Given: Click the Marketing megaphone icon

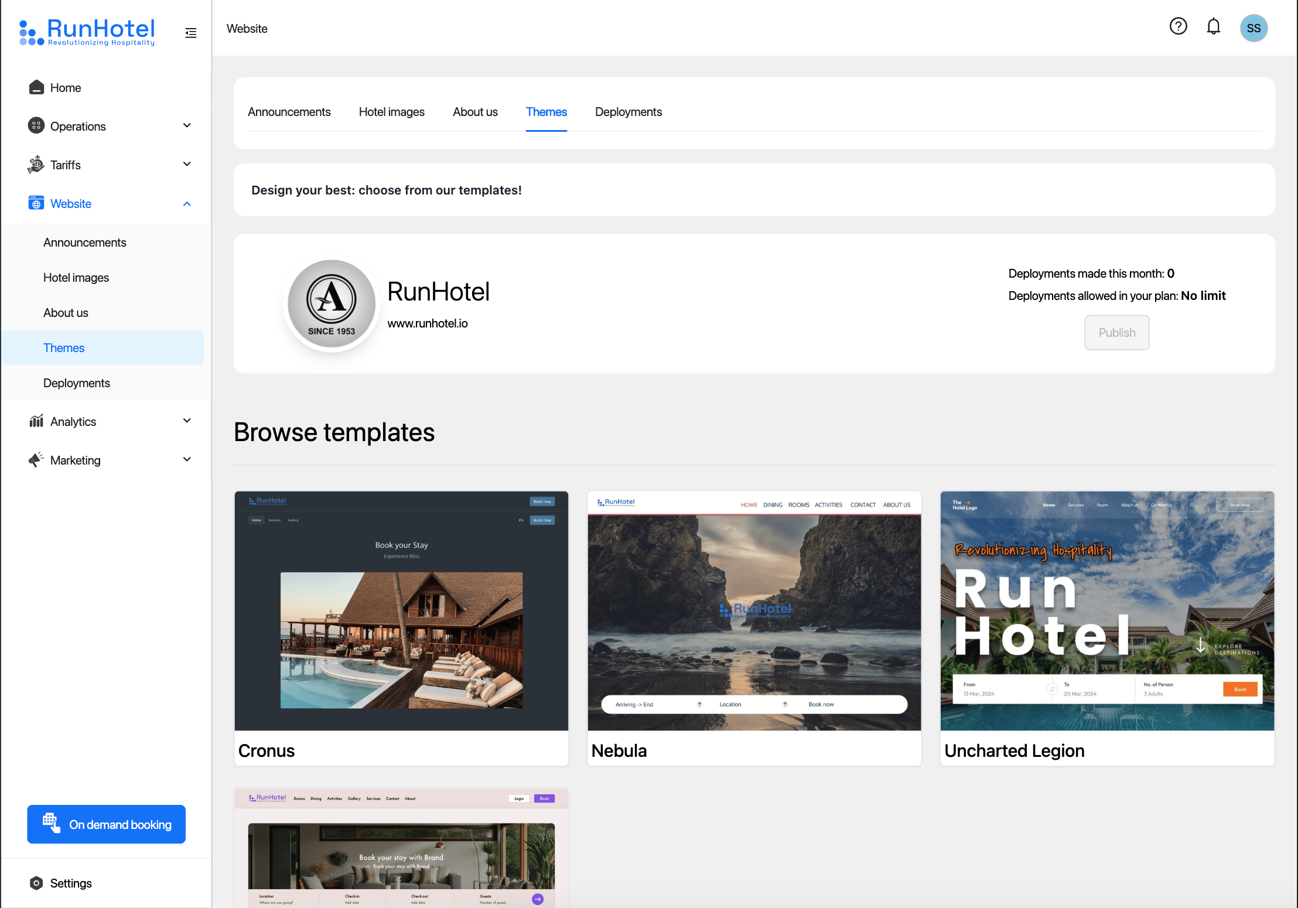Looking at the screenshot, I should (36, 460).
